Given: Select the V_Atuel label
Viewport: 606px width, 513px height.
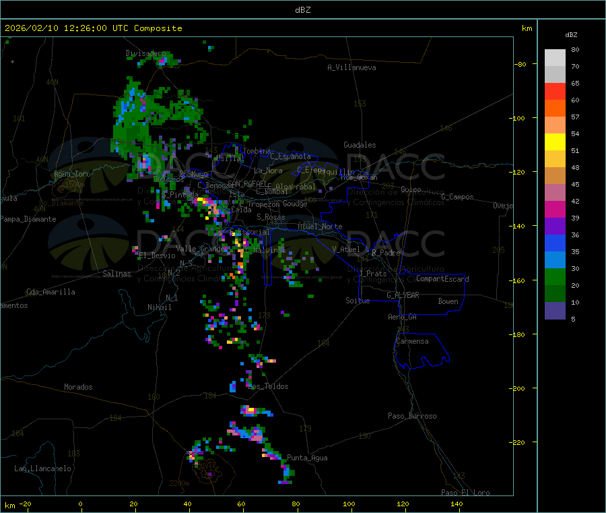Looking at the screenshot, I should tap(346, 249).
